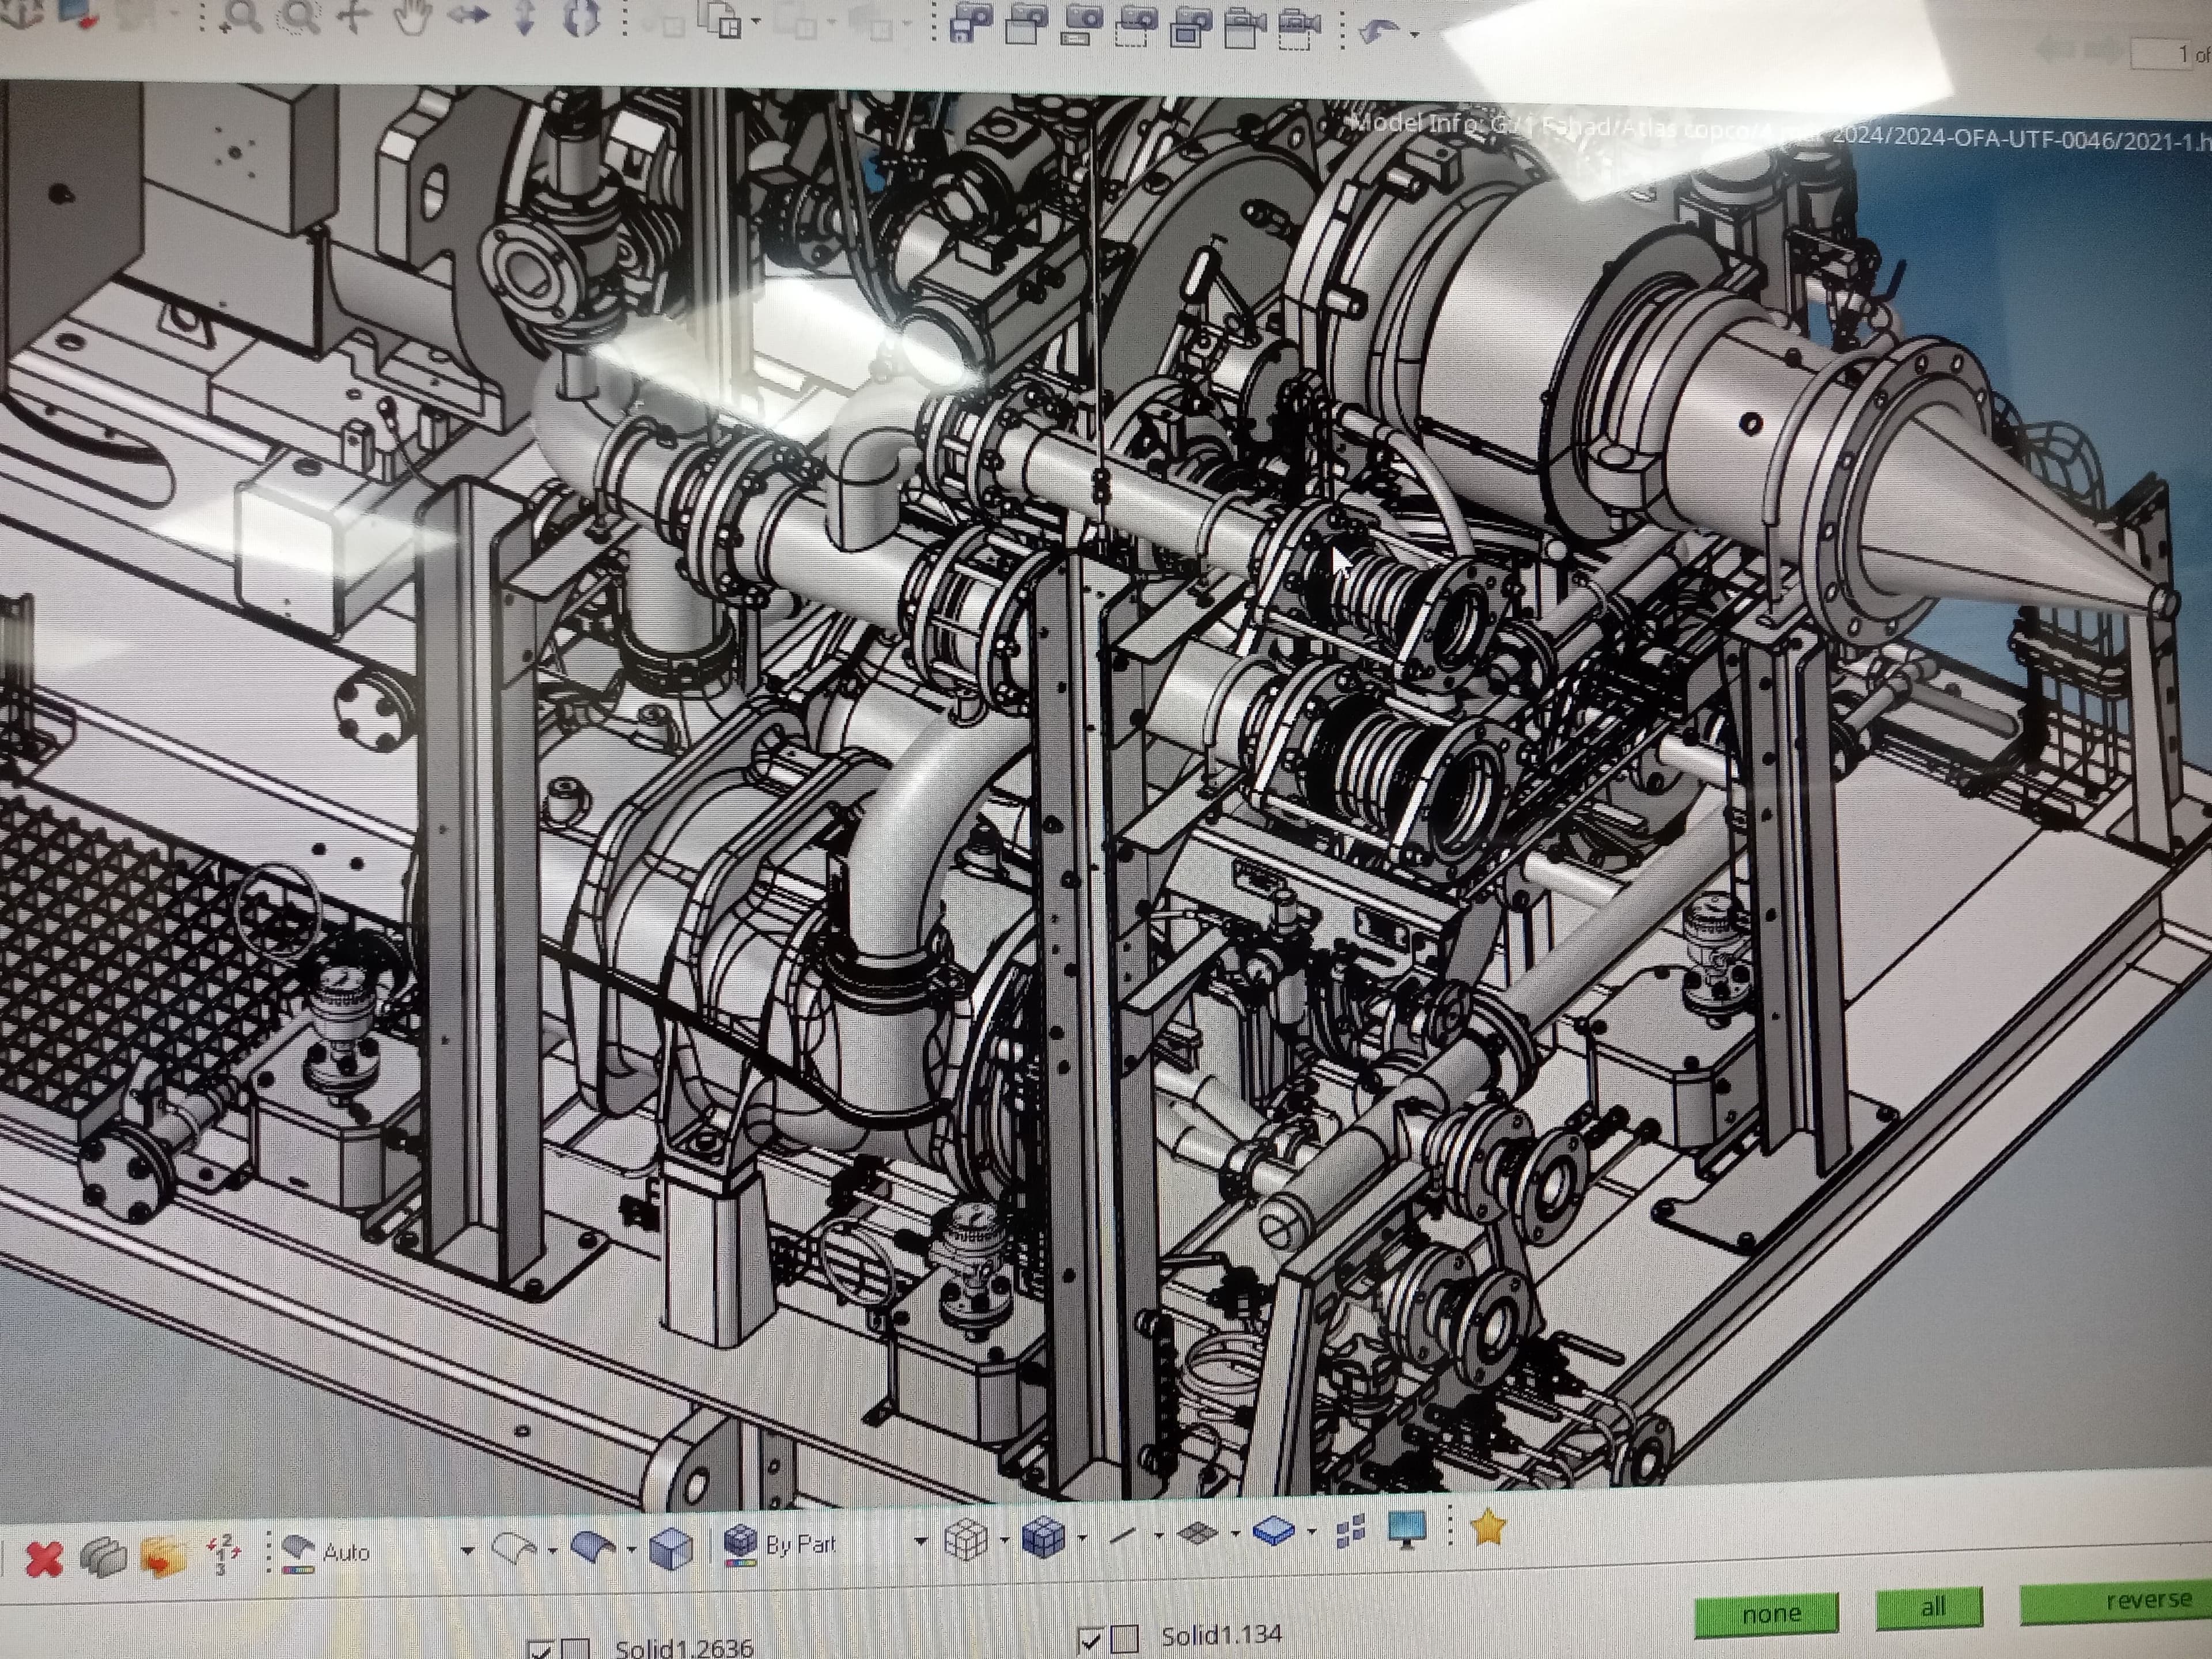Screen dimensions: 2212x1659
Task: Open the wireframe cube dropdown arrow
Action: (x=1004, y=1540)
